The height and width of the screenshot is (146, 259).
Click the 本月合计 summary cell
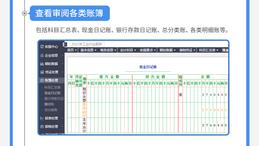click(x=84, y=110)
